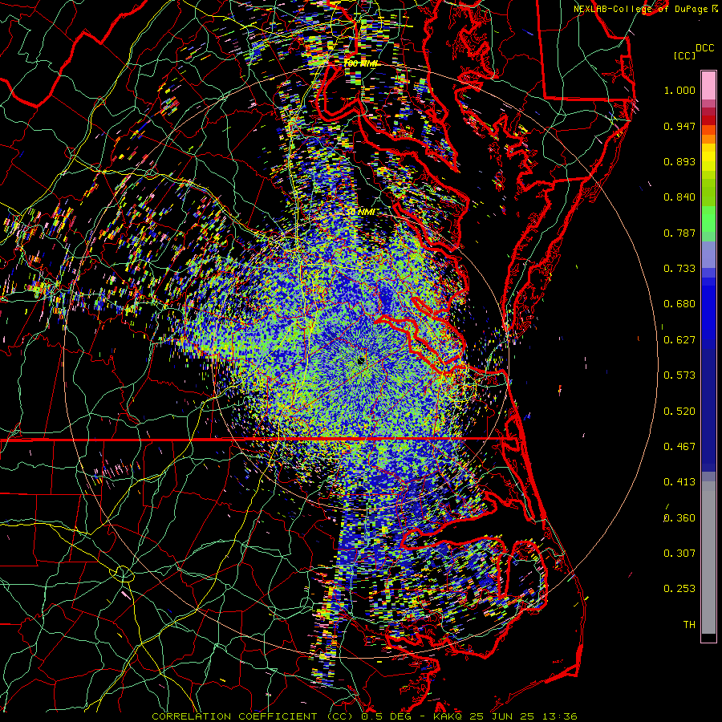Screen dimensions: 722x722
Task: Click the 0.5 DEG elevation text
Action: pyautogui.click(x=386, y=716)
